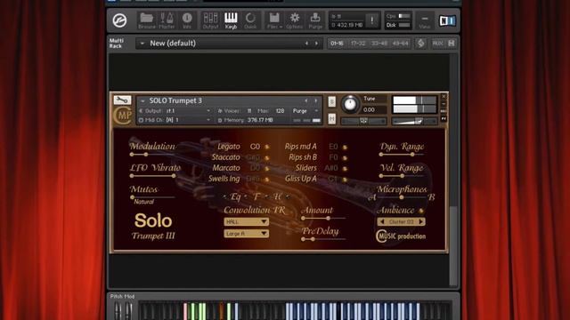Show the Info pane
The image size is (570, 320).
pos(187,20)
